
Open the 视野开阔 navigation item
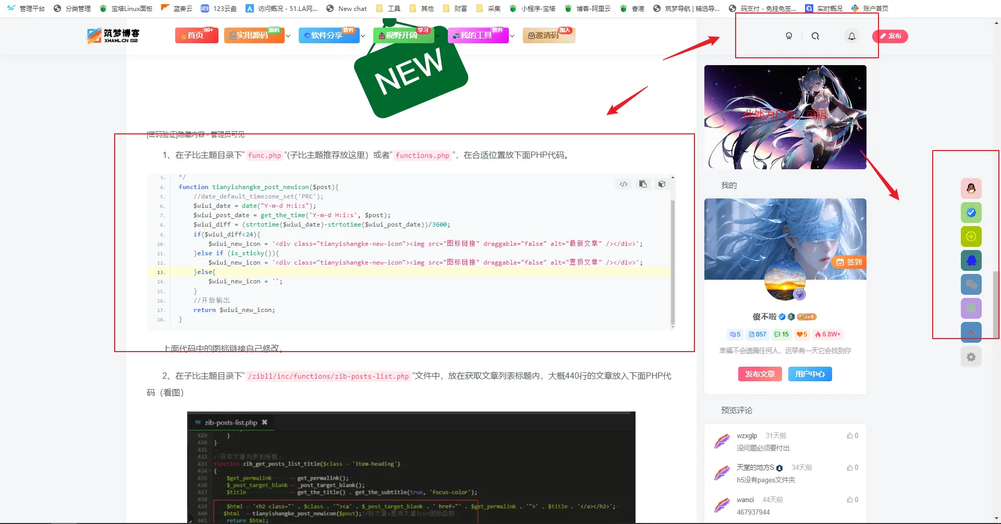tap(403, 35)
